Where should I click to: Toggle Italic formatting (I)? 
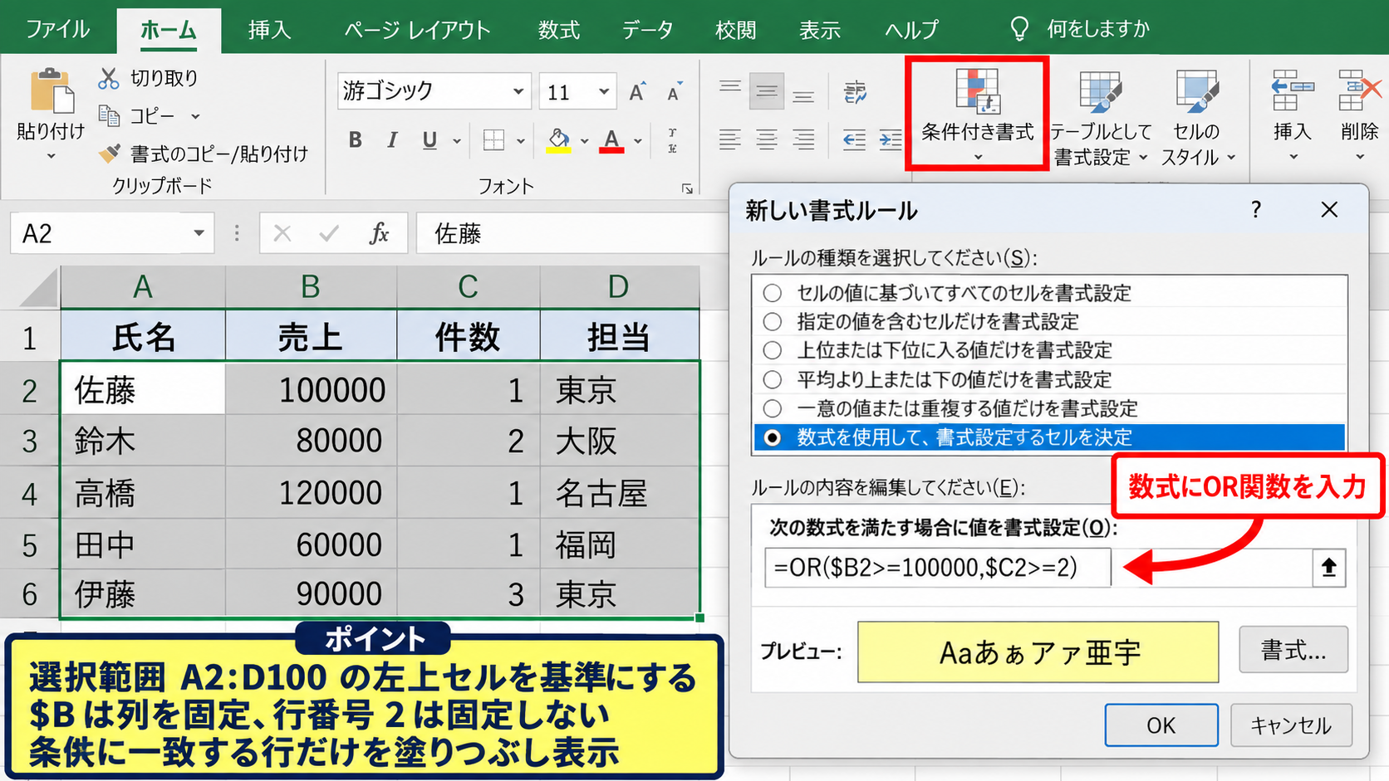392,140
